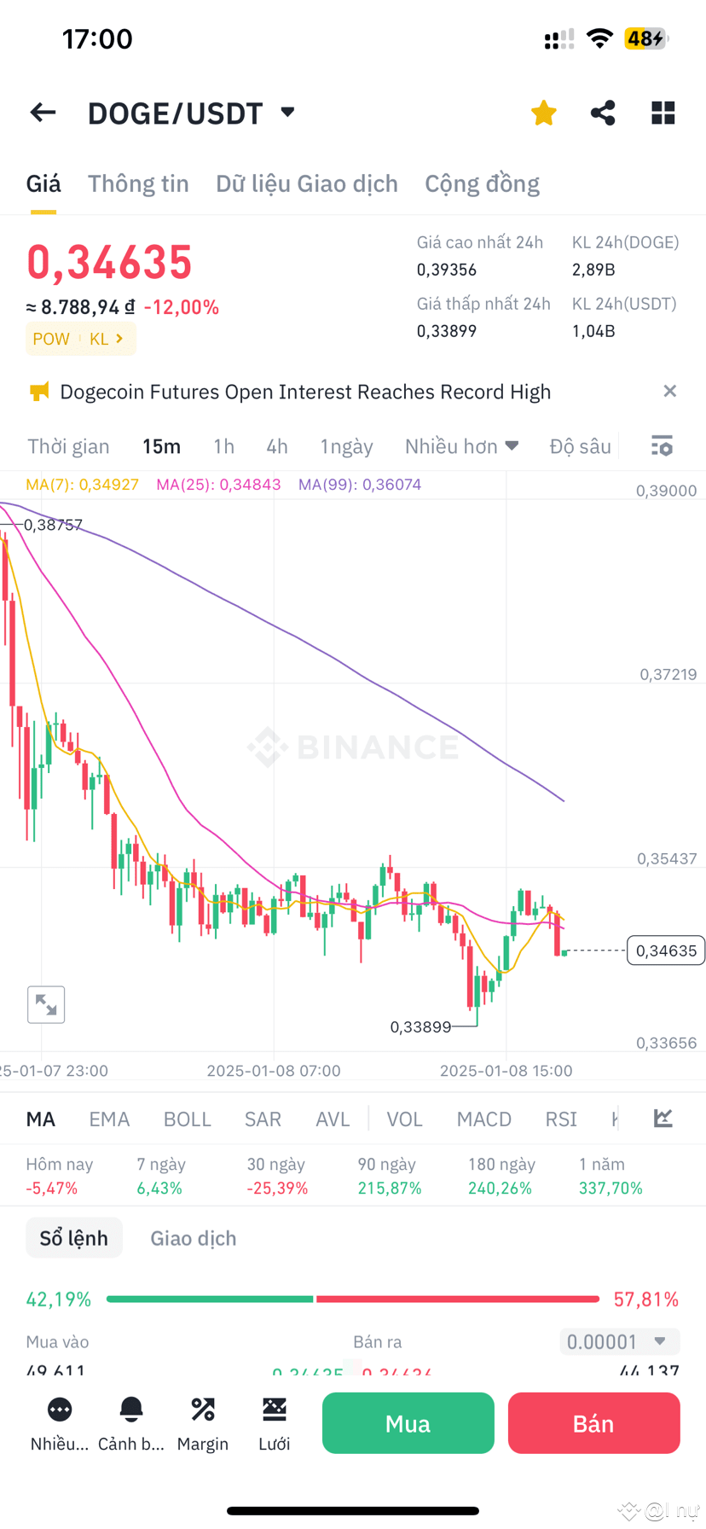Toggle the favorite star for DOGE/USDT

[543, 112]
